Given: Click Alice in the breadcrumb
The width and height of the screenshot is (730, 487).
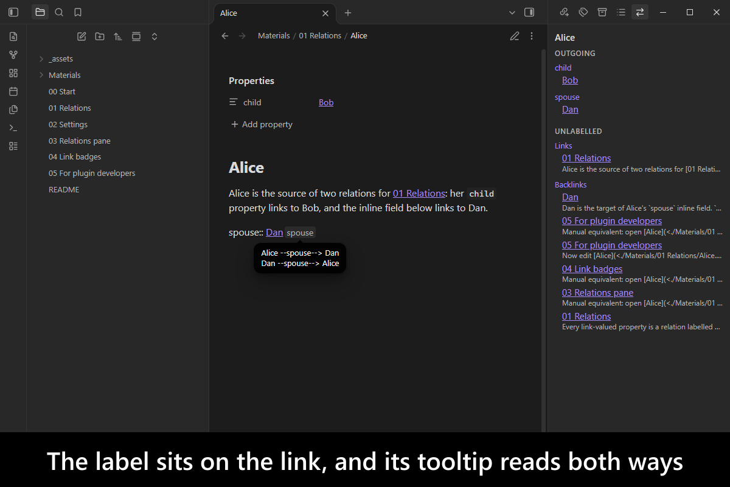Looking at the screenshot, I should click(359, 36).
